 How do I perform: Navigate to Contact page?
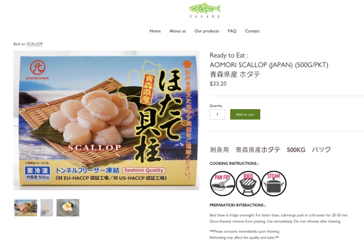click(x=253, y=31)
